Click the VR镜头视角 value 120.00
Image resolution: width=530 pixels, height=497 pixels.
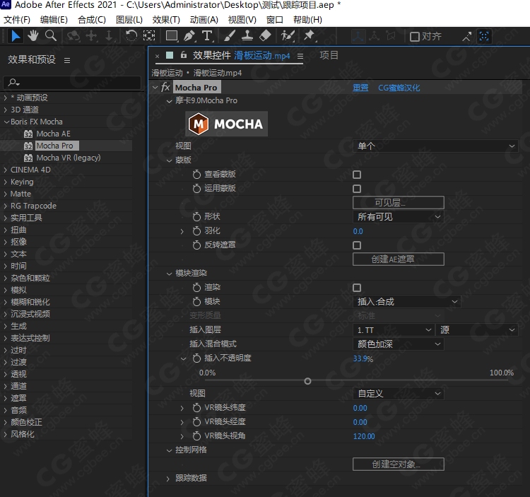[x=364, y=436]
